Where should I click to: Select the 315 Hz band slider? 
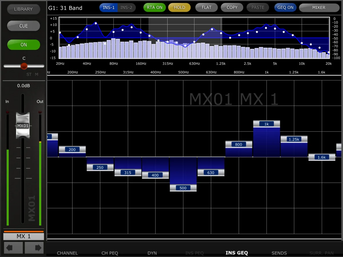(128, 172)
